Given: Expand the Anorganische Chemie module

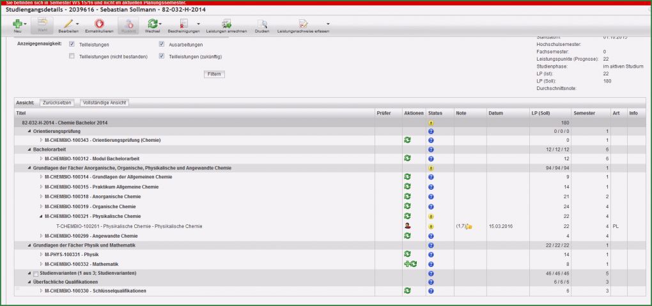Looking at the screenshot, I should 41,197.
